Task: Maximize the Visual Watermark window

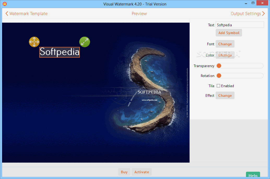Action: click(253, 3)
